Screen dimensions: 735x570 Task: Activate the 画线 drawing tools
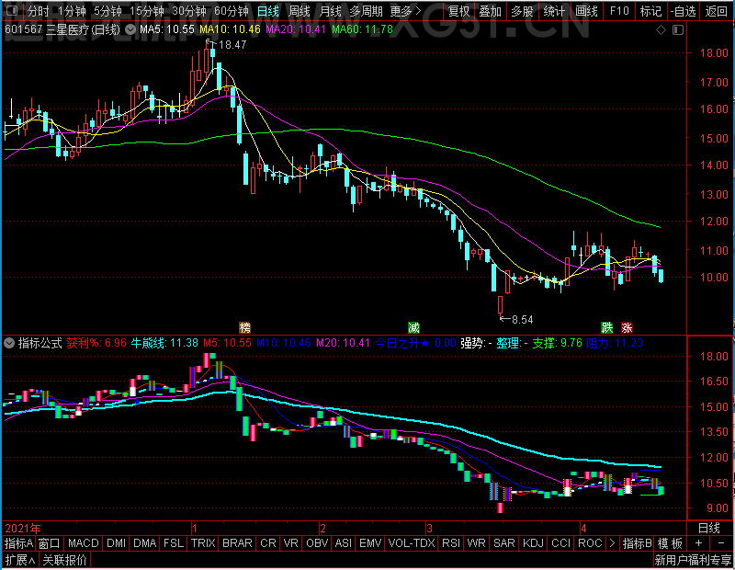coord(586,11)
